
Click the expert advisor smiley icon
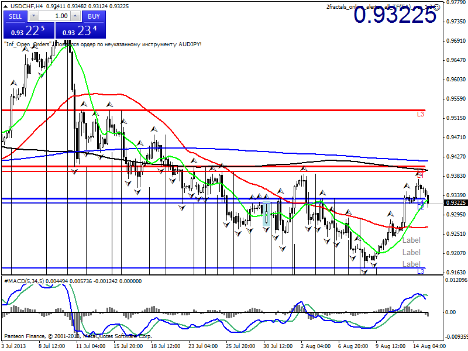point(436,7)
